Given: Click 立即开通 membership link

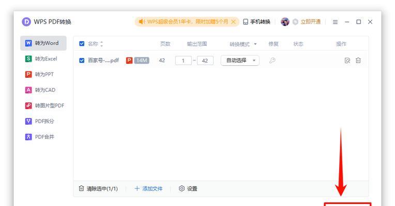Looking at the screenshot, I should [311, 22].
